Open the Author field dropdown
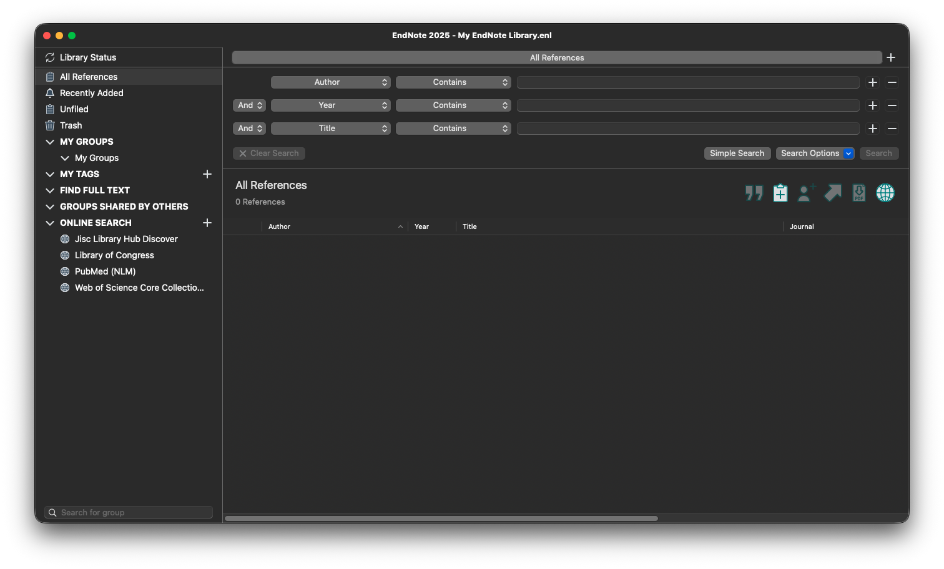Image resolution: width=944 pixels, height=569 pixels. [331, 82]
